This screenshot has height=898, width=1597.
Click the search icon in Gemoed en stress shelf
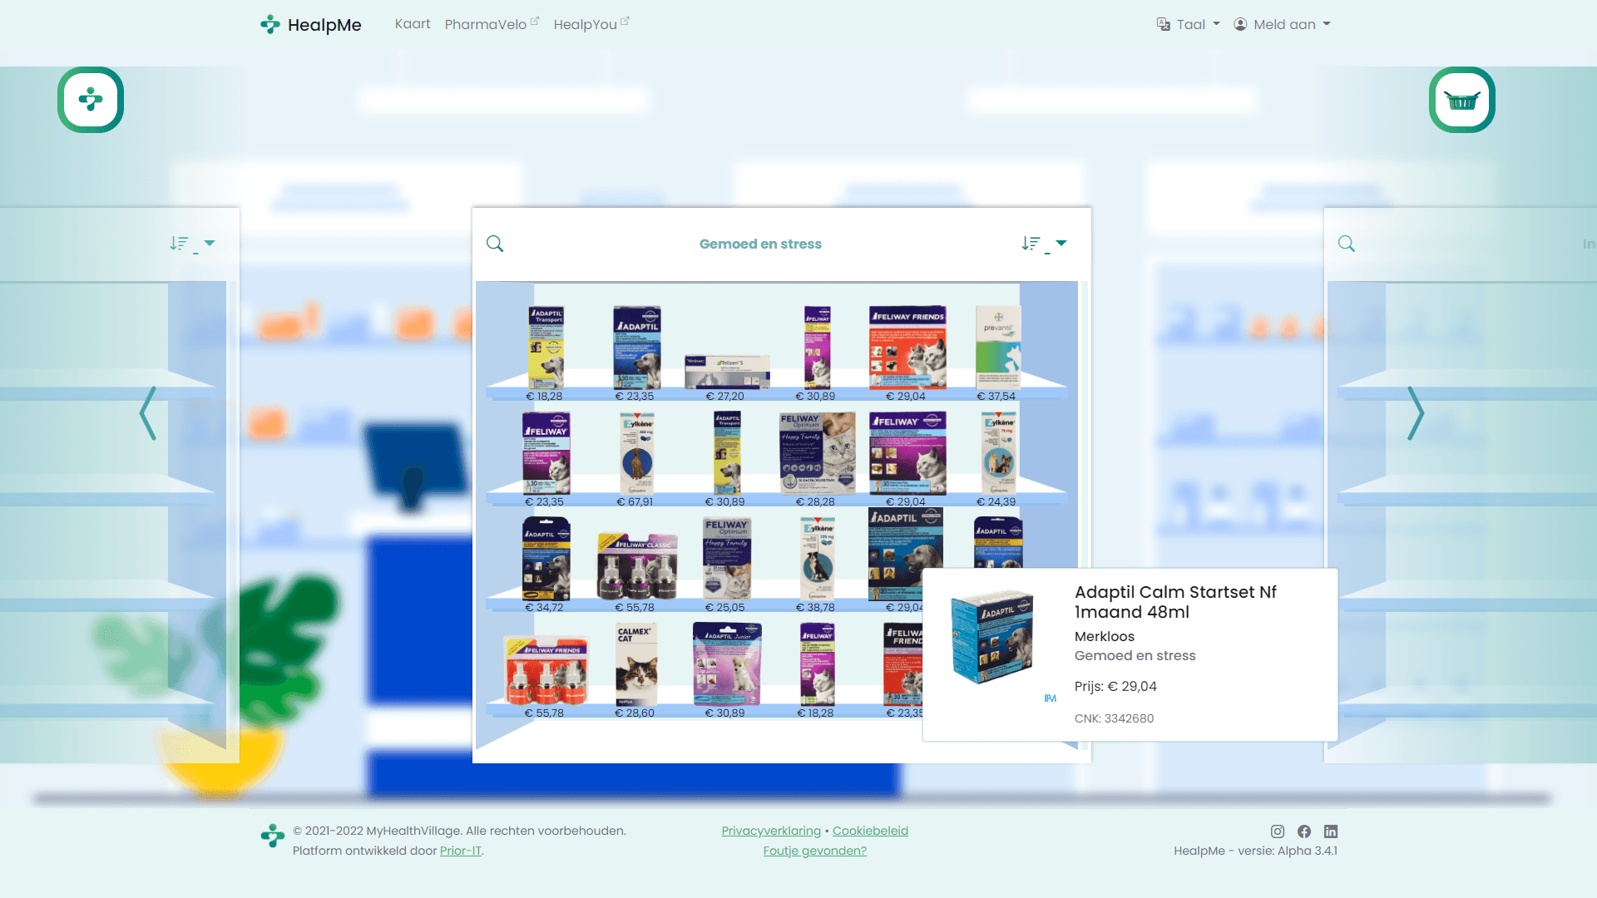495,244
